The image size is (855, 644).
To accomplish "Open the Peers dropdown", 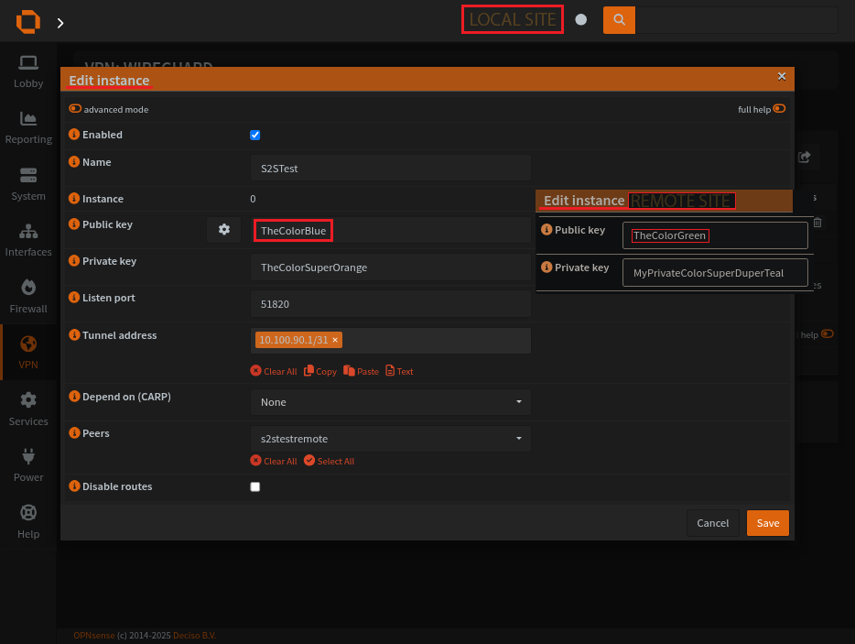I will pyautogui.click(x=390, y=439).
